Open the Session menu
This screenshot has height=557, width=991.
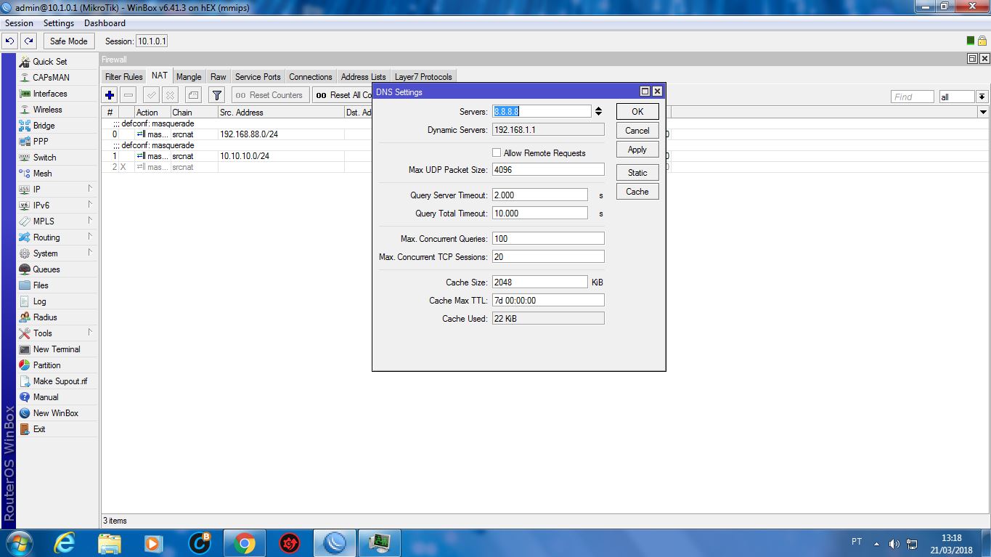point(19,23)
